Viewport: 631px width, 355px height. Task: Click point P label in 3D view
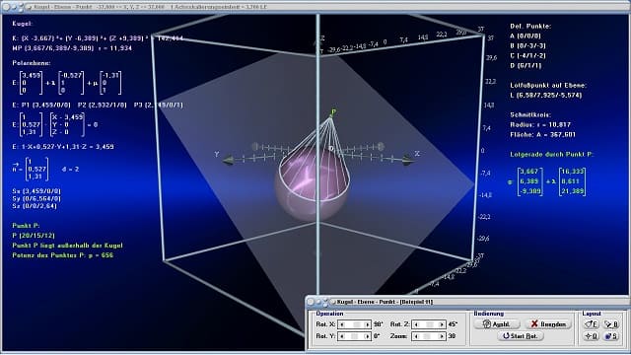coord(333,112)
